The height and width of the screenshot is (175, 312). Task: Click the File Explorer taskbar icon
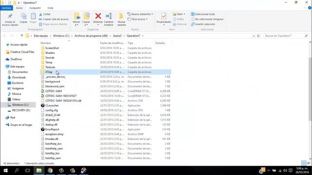pos(39,171)
